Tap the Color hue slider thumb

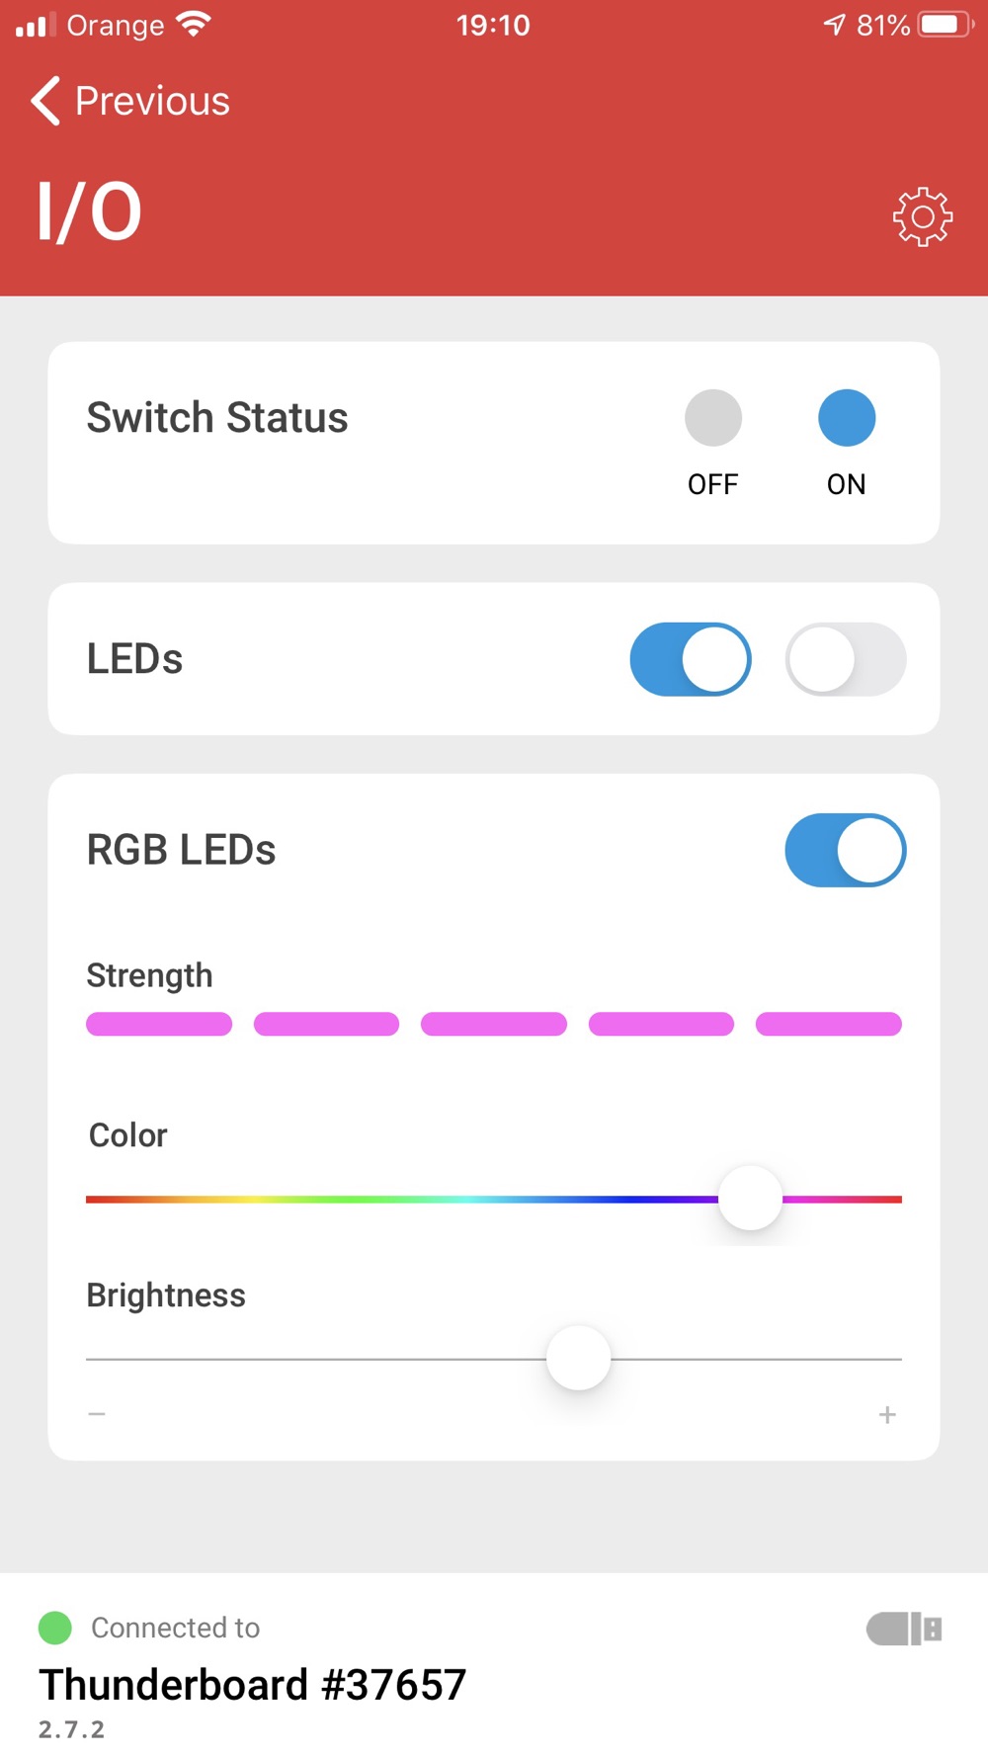click(751, 1198)
